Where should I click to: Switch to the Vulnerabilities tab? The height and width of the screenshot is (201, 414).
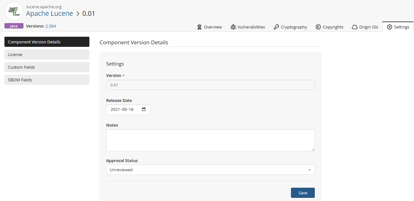pos(248,27)
